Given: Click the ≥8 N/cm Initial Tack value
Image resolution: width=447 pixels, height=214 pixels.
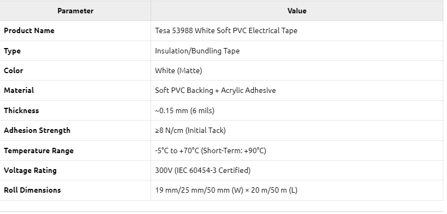Looking at the screenshot, I should (191, 131).
